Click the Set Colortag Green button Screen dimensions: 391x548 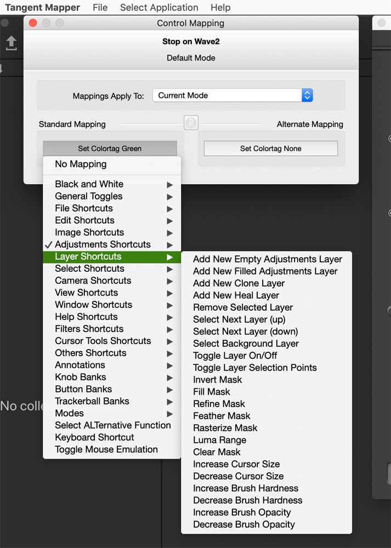point(110,149)
